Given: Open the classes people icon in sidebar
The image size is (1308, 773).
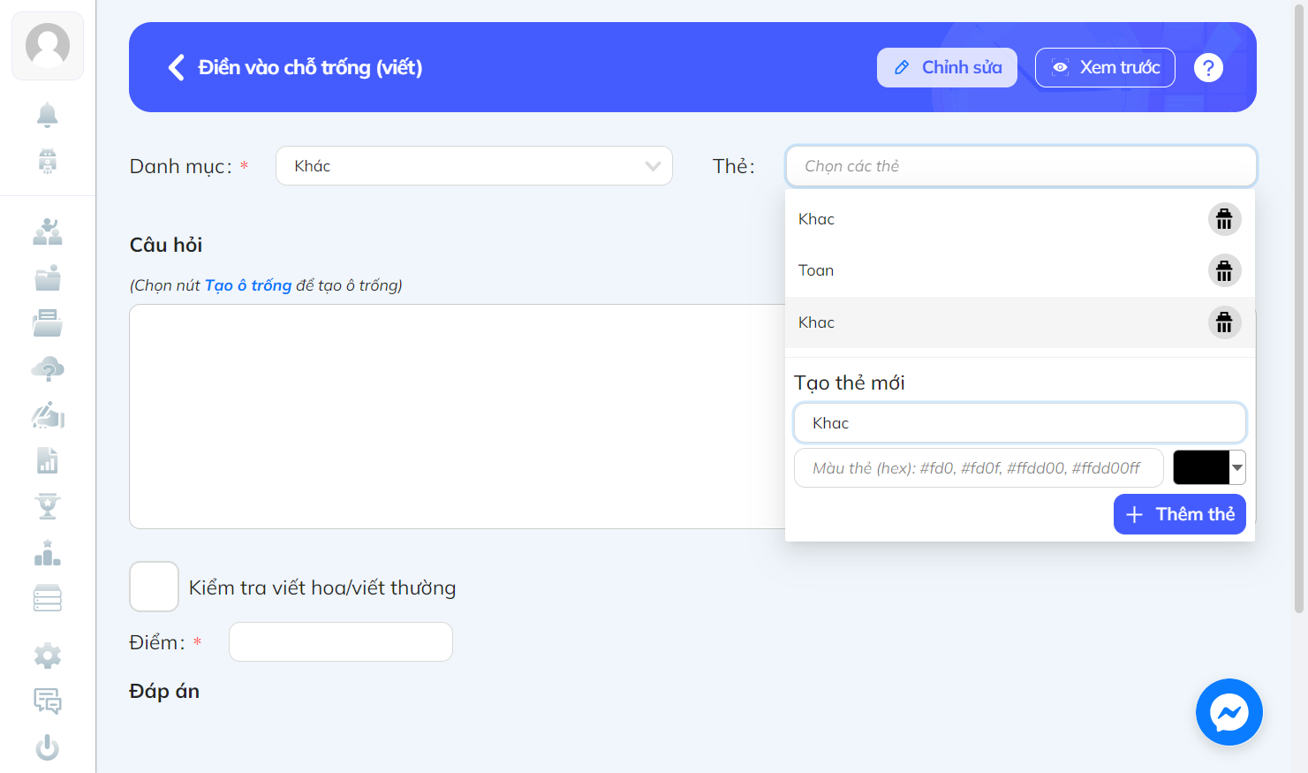Looking at the screenshot, I should pos(48,231).
